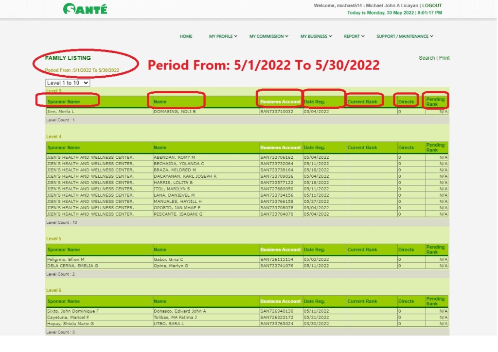
Task: Click the name Gabor, Gina C
Action: 167,259
